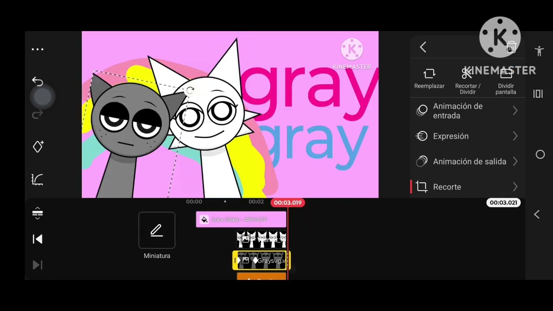This screenshot has height=311, width=553.
Task: Click the greyed-out redo arrow
Action: (38, 114)
